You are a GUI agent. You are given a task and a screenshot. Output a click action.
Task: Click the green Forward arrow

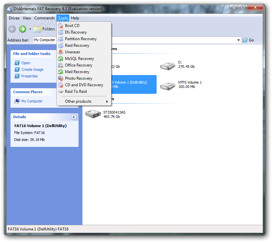coord(22,29)
